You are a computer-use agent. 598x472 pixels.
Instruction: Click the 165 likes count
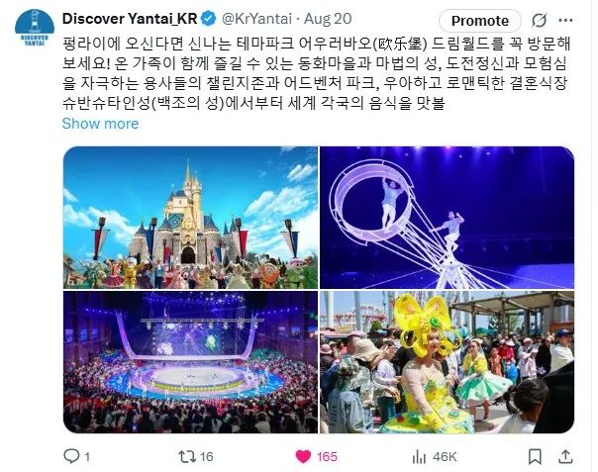tap(327, 456)
